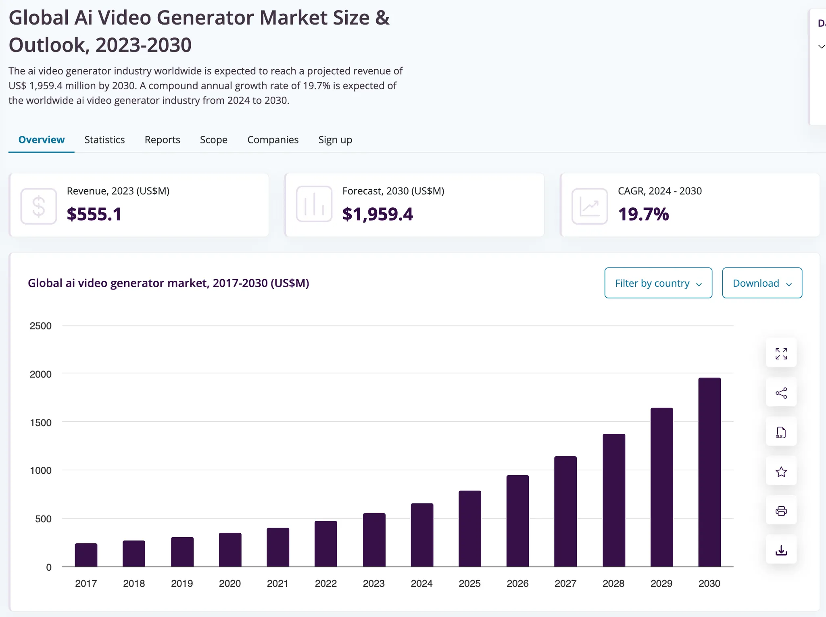Click the share chart icon

click(x=781, y=393)
